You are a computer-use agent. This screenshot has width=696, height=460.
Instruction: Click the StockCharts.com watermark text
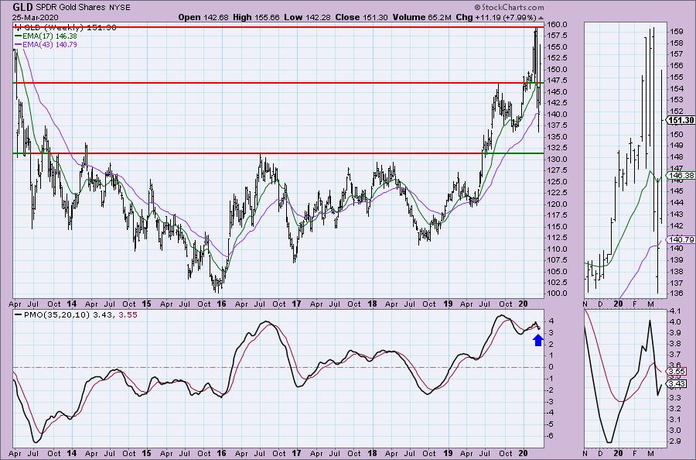509,7
